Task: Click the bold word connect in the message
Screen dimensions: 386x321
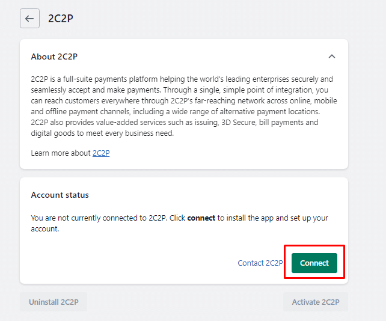Action: click(201, 218)
